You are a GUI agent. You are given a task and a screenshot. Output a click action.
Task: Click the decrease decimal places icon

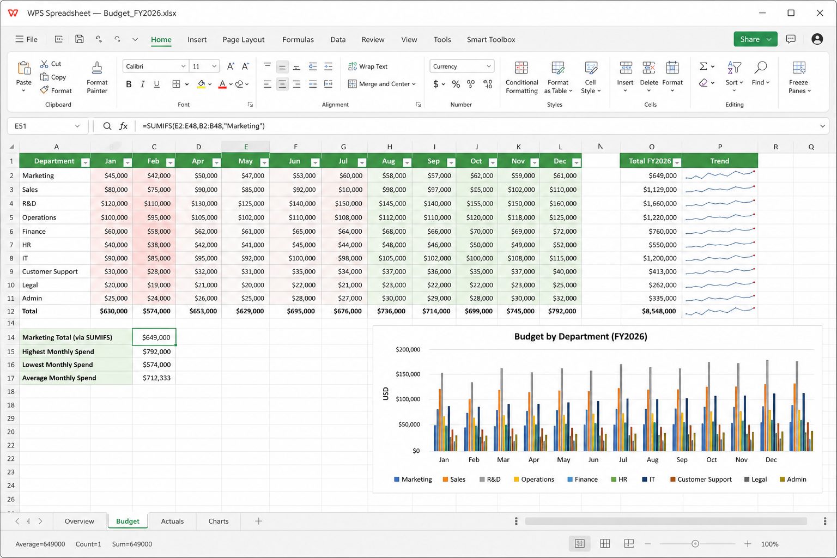[488, 84]
